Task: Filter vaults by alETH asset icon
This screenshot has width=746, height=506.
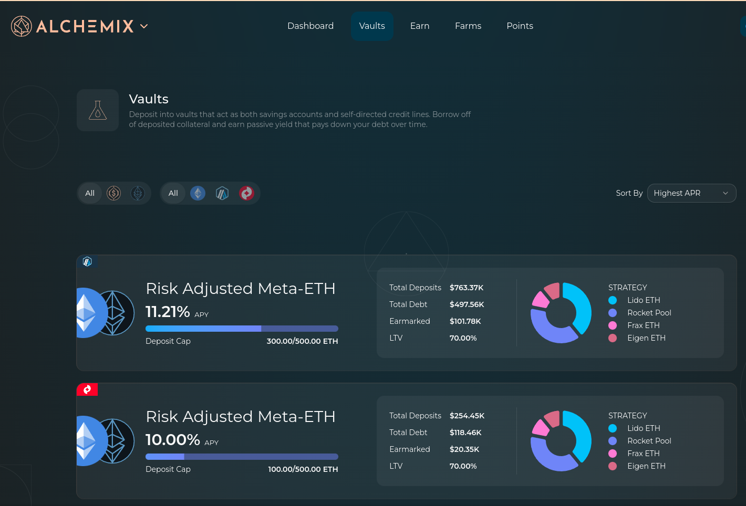Action: click(x=138, y=193)
